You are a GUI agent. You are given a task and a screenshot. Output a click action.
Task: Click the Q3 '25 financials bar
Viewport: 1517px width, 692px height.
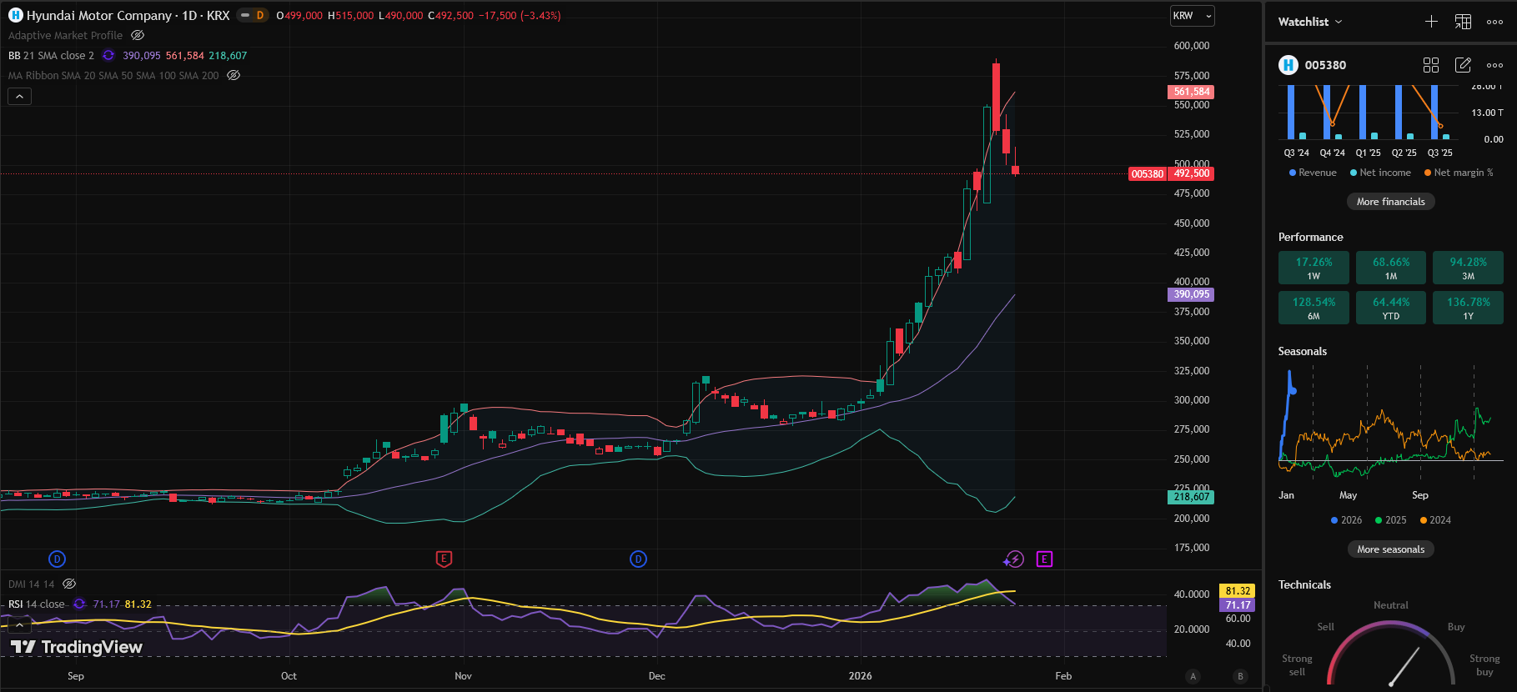(1434, 112)
